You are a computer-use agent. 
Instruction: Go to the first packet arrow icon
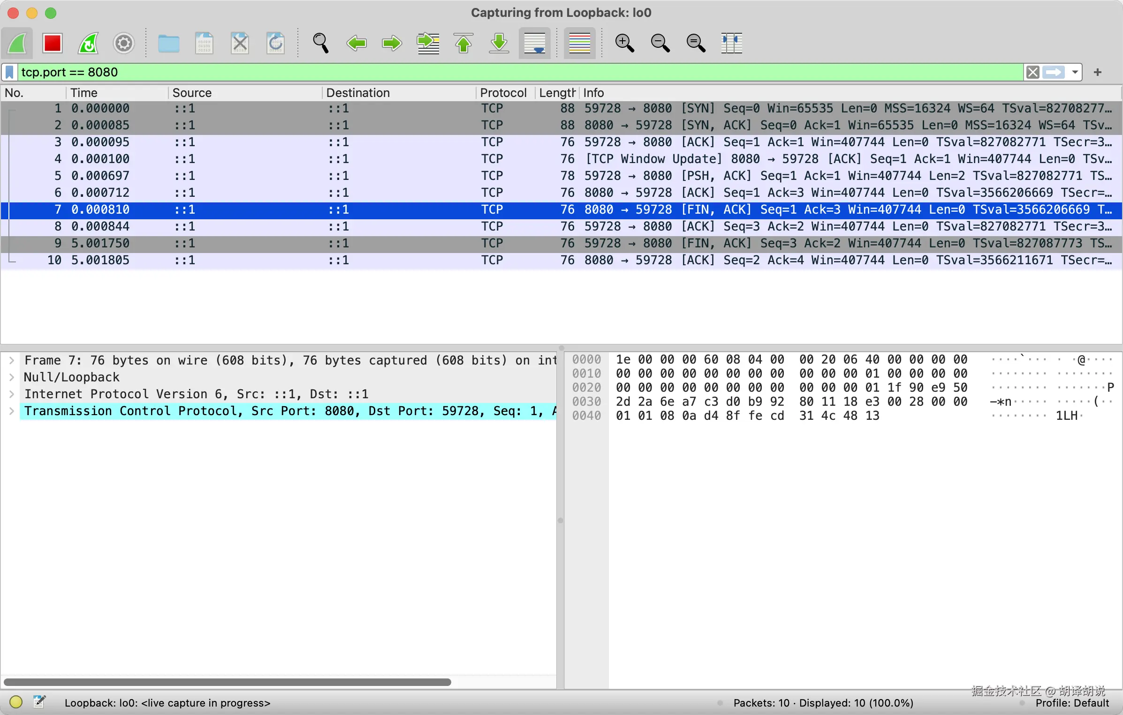coord(463,44)
